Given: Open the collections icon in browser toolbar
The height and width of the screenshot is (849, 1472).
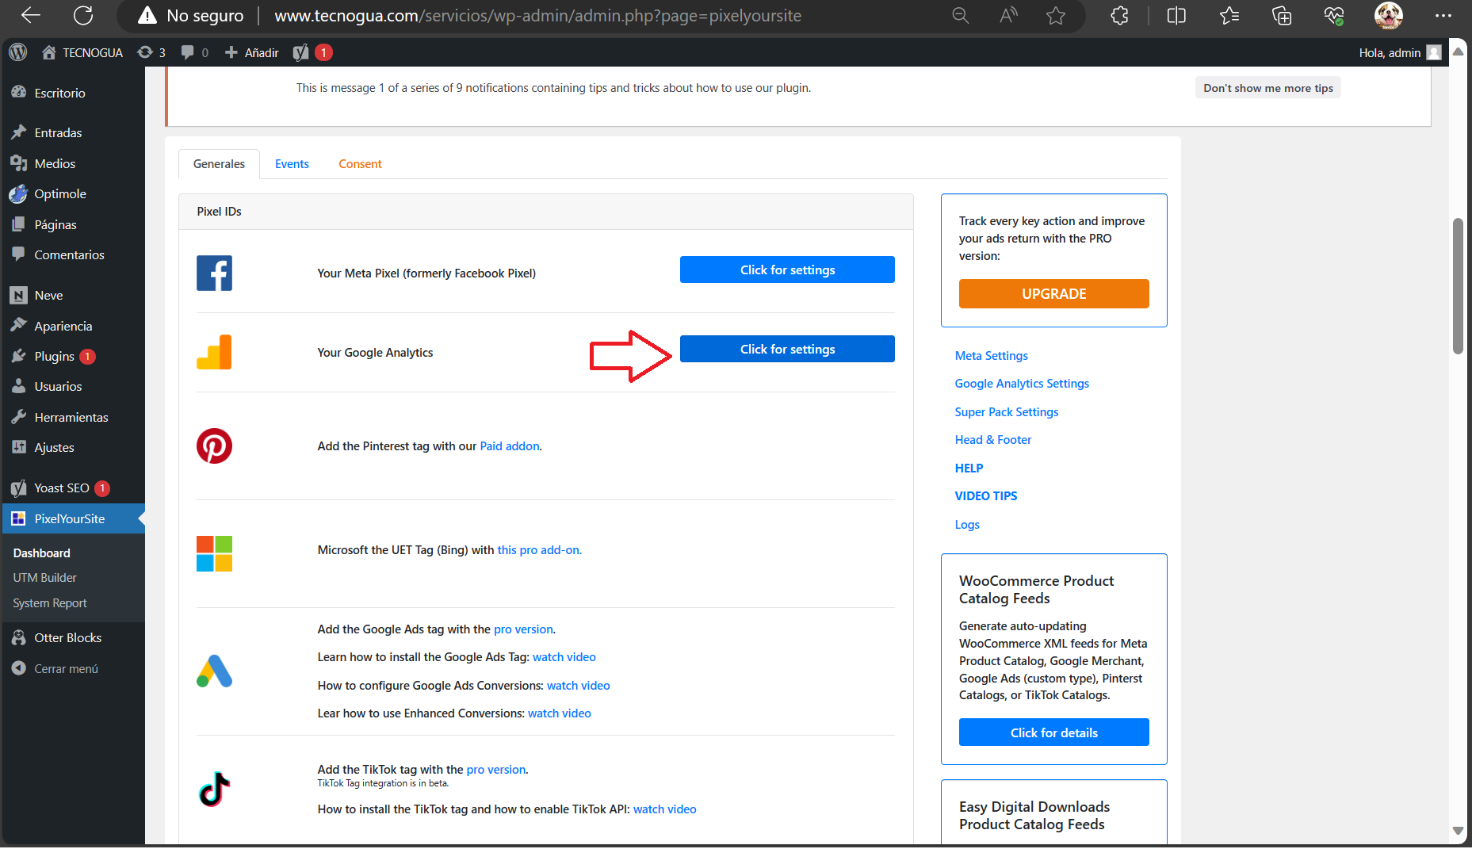Looking at the screenshot, I should (x=1282, y=15).
